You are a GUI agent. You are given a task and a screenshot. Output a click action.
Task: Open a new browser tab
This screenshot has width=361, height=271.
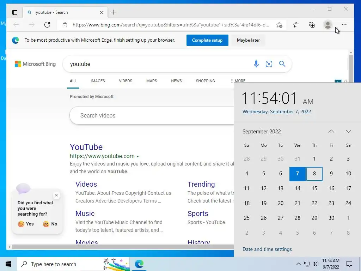click(x=114, y=12)
